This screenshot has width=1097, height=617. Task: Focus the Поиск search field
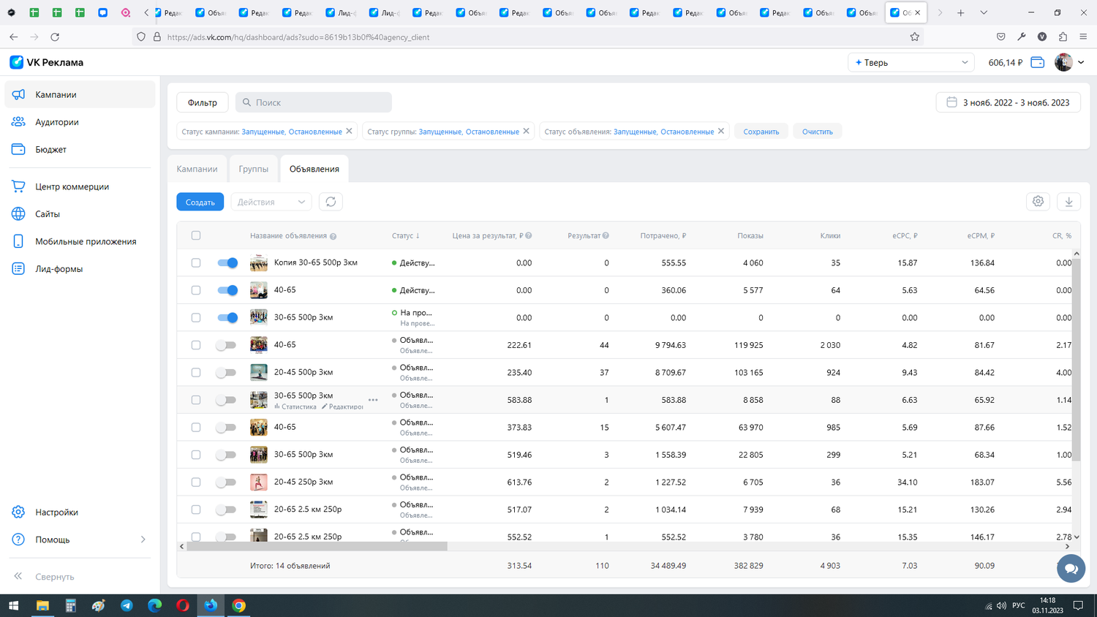tap(314, 102)
